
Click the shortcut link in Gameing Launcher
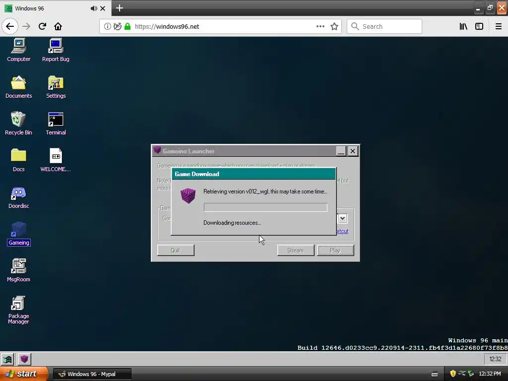pyautogui.click(x=342, y=231)
